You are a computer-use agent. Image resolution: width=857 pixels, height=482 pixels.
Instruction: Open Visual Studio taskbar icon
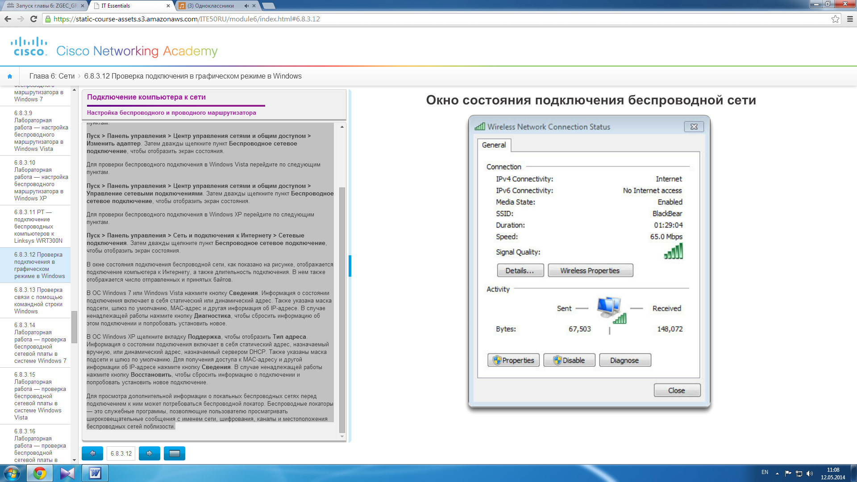point(67,473)
